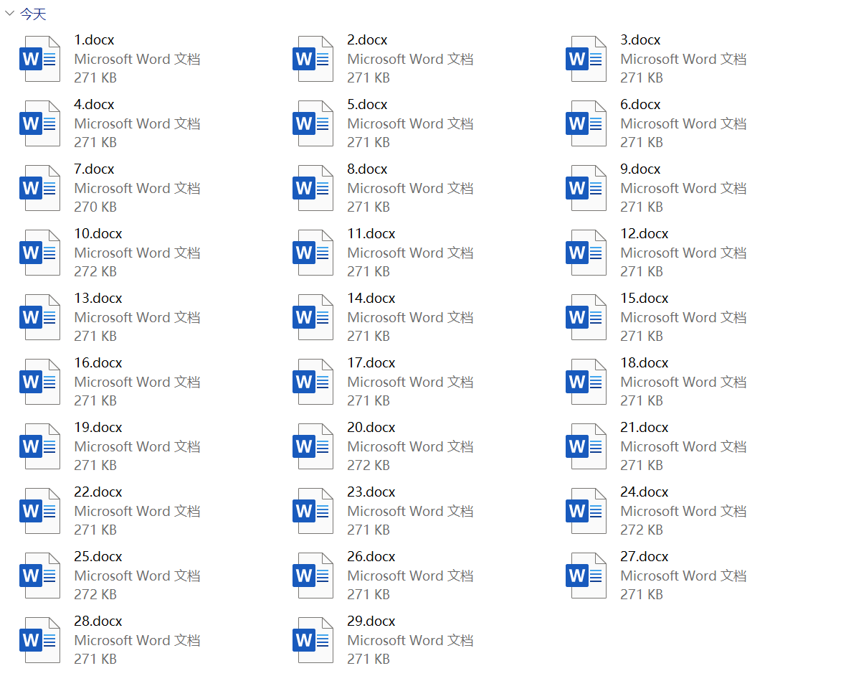Viewport: 851px width, 676px height.
Task: Select the Word icon of 27.docx
Action: tap(586, 576)
